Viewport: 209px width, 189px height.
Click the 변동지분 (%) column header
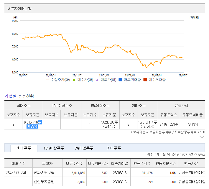click(x=166, y=163)
